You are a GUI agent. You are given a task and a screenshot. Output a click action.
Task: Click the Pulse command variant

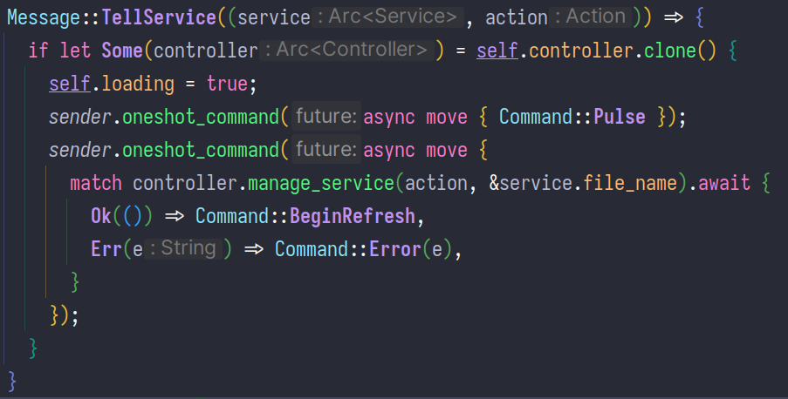(620, 116)
